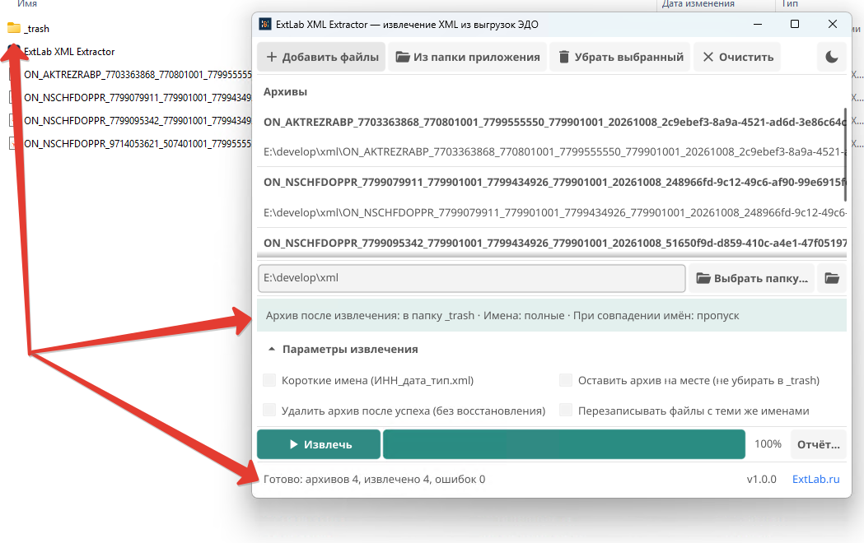Image resolution: width=864 pixels, height=543 pixels.
Task: Enable Короткие имена checkbox
Action: tap(269, 380)
